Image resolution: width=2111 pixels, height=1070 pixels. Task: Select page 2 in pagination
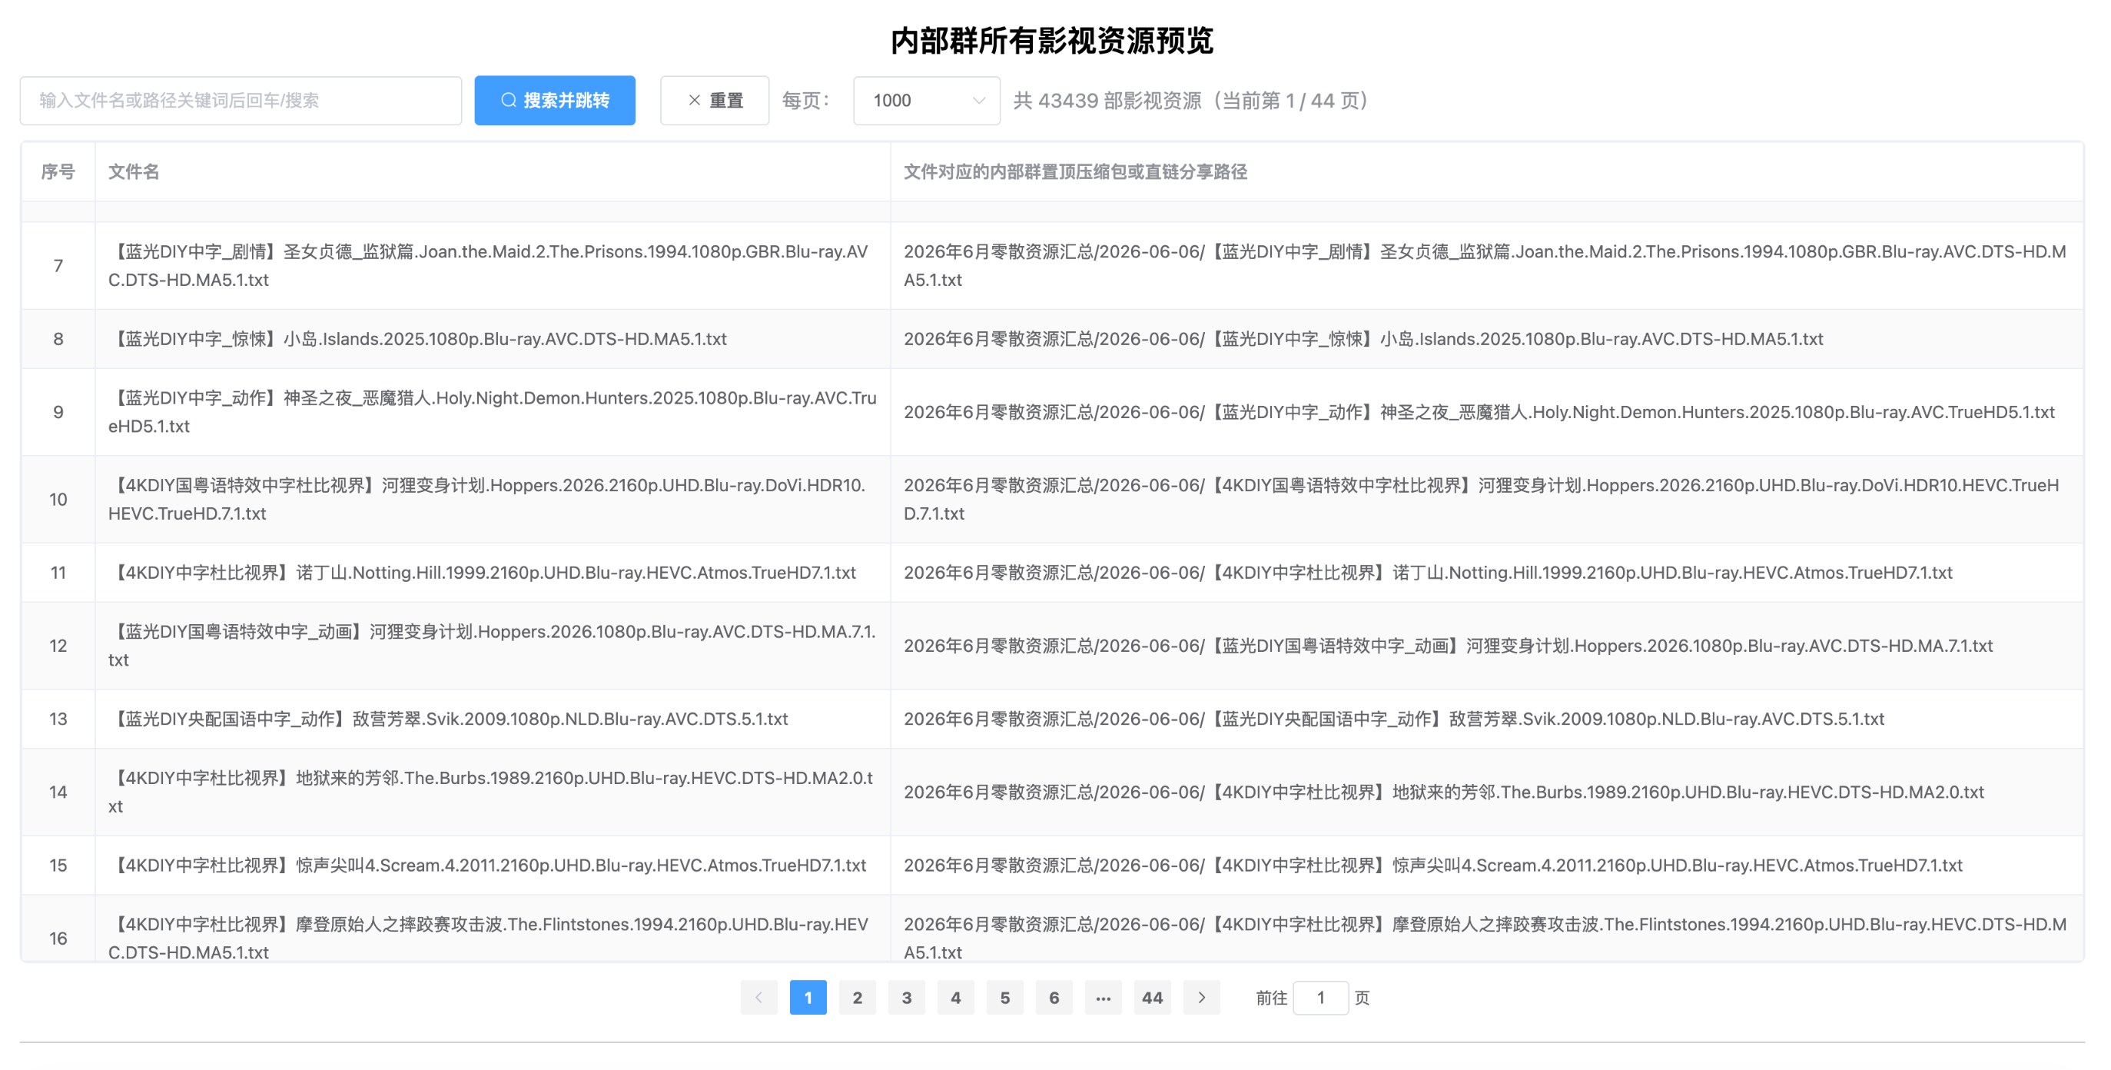click(857, 997)
